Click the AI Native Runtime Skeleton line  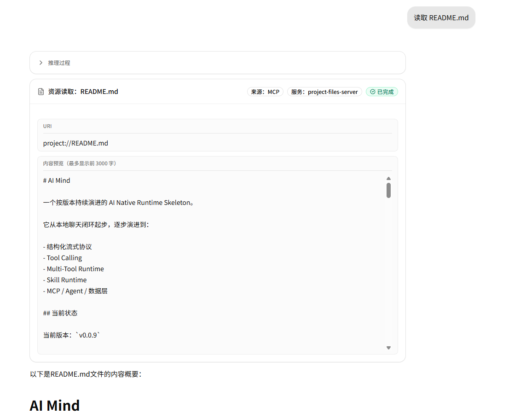point(118,203)
